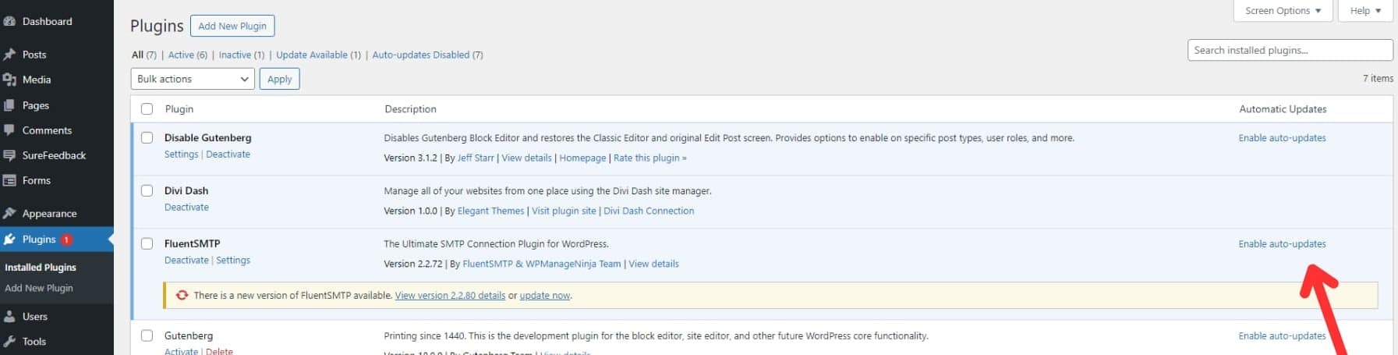Click the Comments speech bubble icon
The width and height of the screenshot is (1398, 355).
point(9,130)
